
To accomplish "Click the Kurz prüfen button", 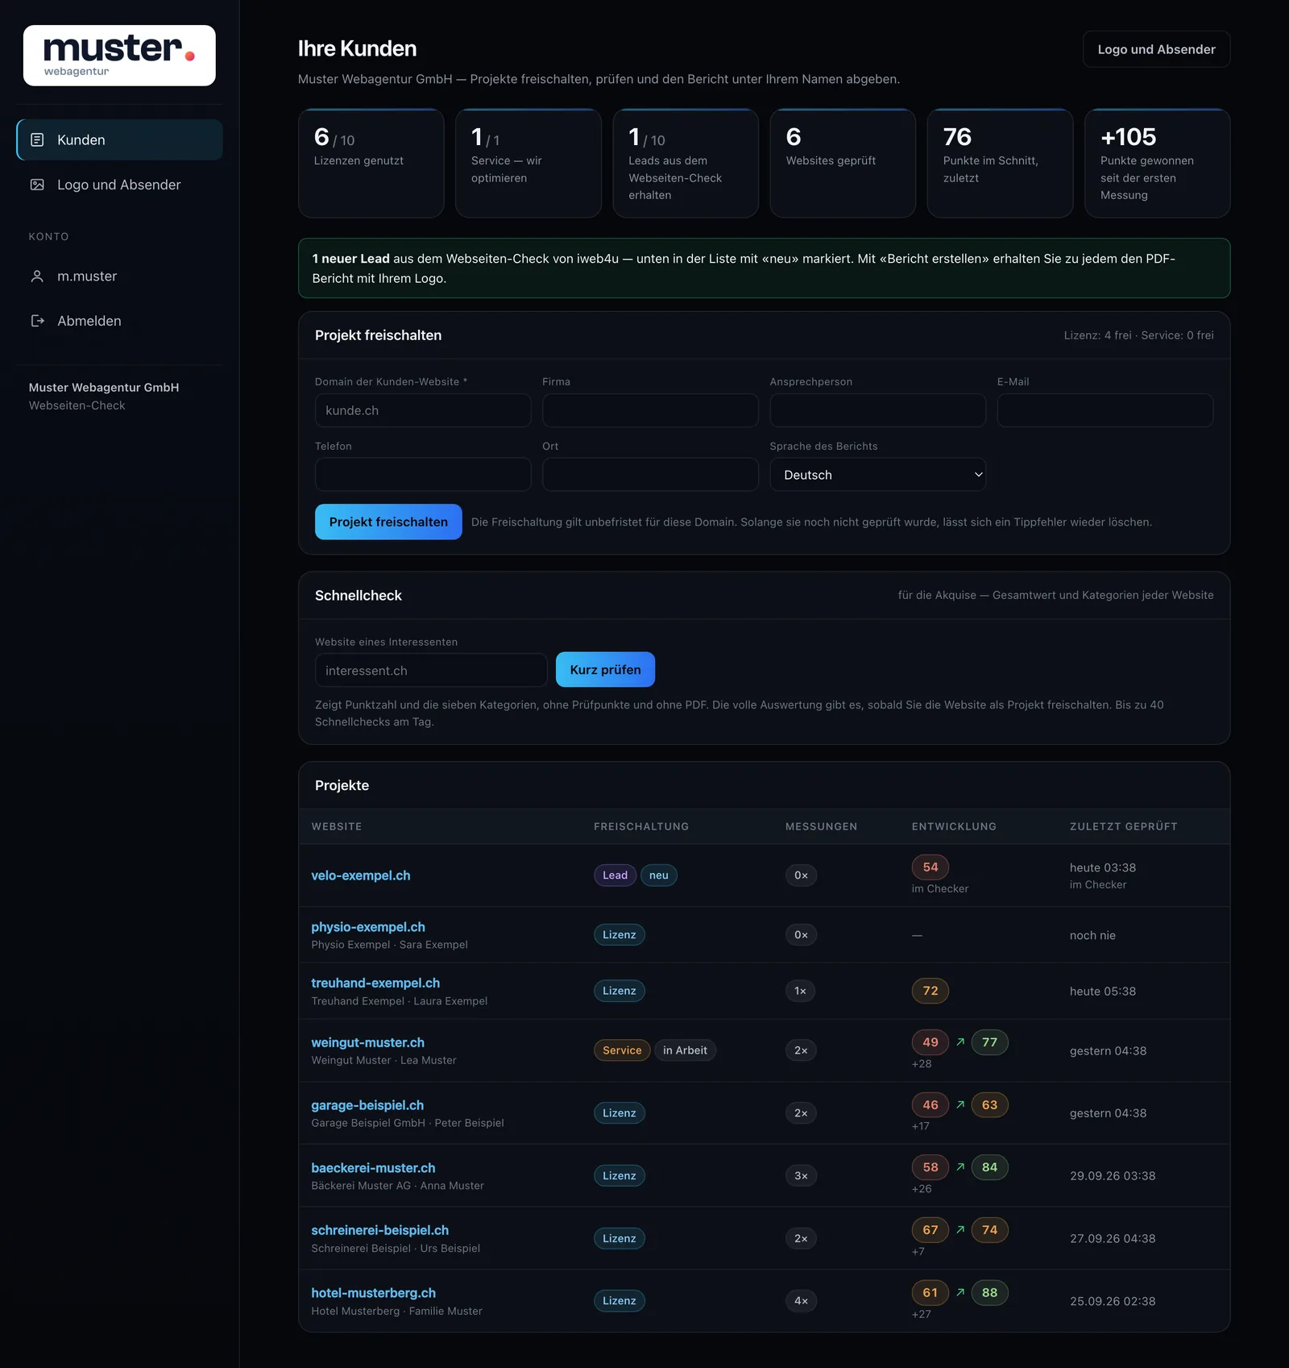I will pos(605,670).
